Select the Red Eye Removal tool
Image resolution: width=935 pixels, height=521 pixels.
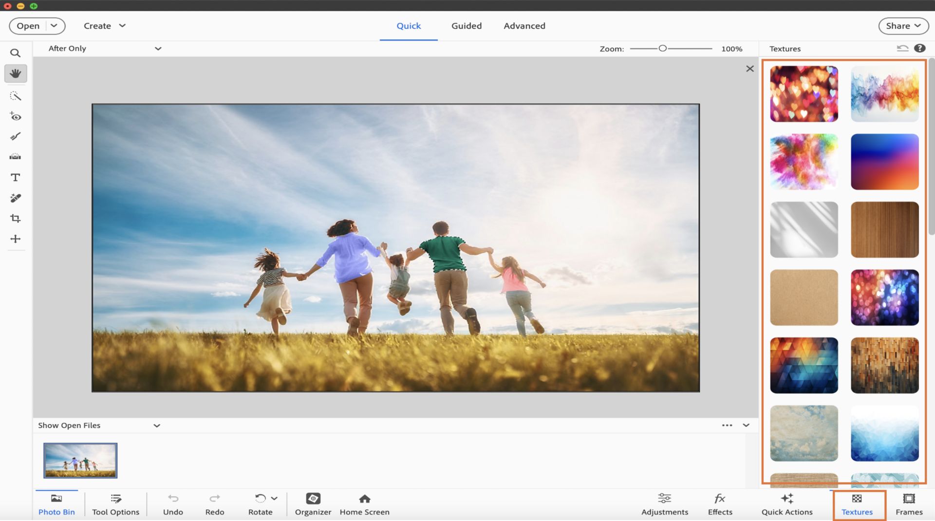tap(15, 116)
